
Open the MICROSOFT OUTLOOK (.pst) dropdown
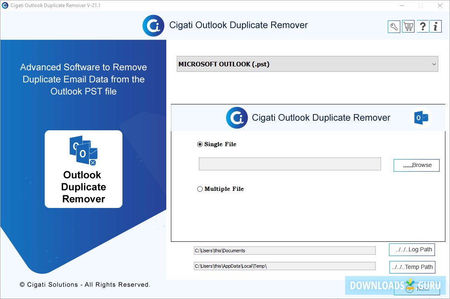tap(307, 64)
